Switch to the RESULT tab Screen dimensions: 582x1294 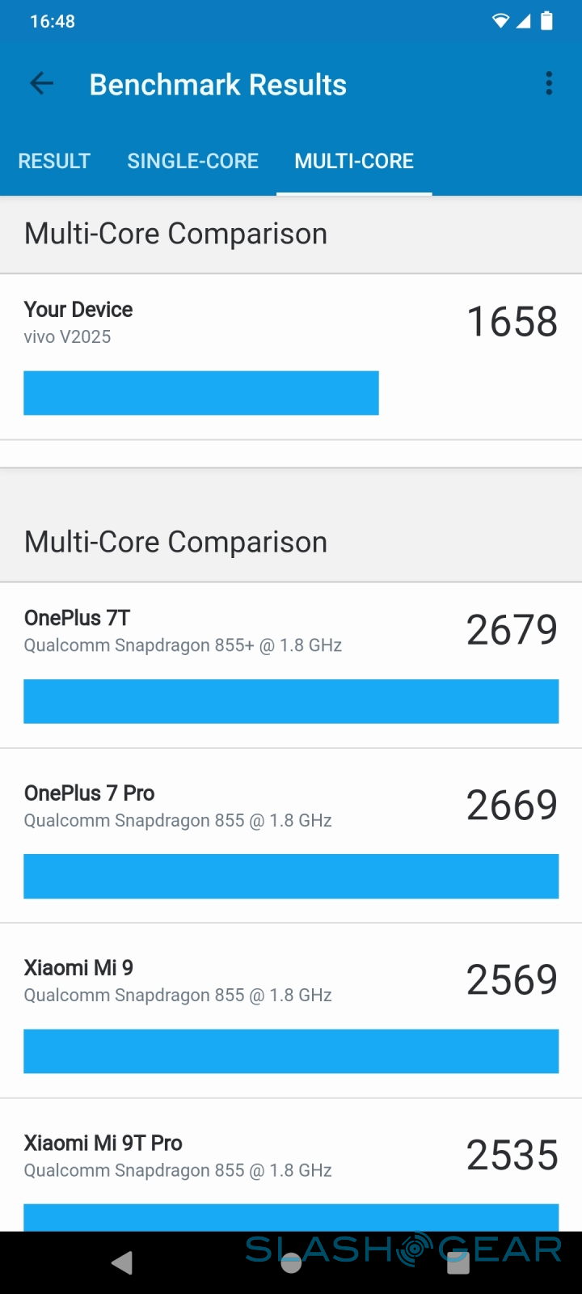pos(54,161)
